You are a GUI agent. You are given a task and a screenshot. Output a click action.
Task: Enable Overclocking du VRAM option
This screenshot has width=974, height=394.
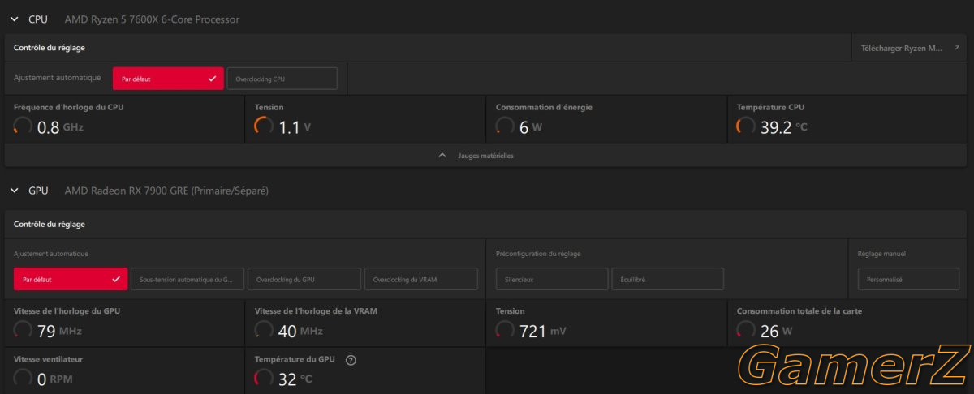pyautogui.click(x=420, y=279)
